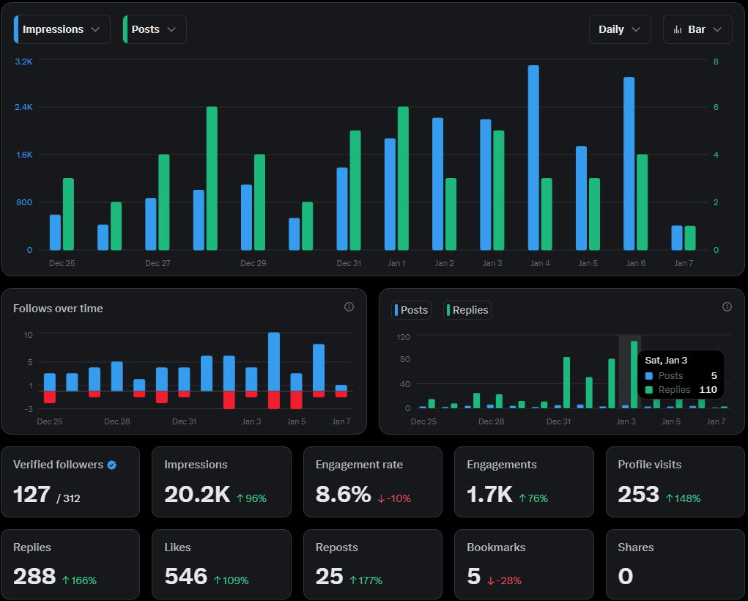Open the Follows over time info tooltip
This screenshot has height=601, width=748.
pos(349,307)
